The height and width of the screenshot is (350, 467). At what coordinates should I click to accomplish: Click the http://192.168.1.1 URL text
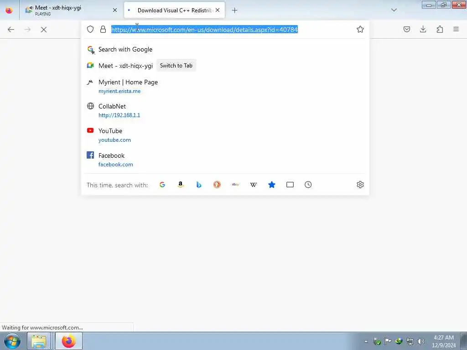119,115
